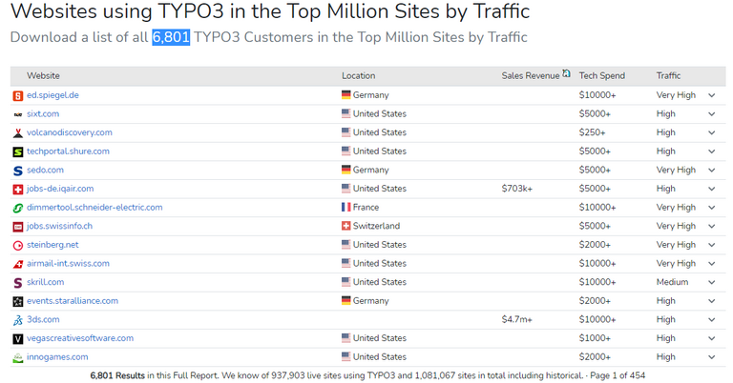
Task: Click the sixt.com favicon
Action: [18, 114]
